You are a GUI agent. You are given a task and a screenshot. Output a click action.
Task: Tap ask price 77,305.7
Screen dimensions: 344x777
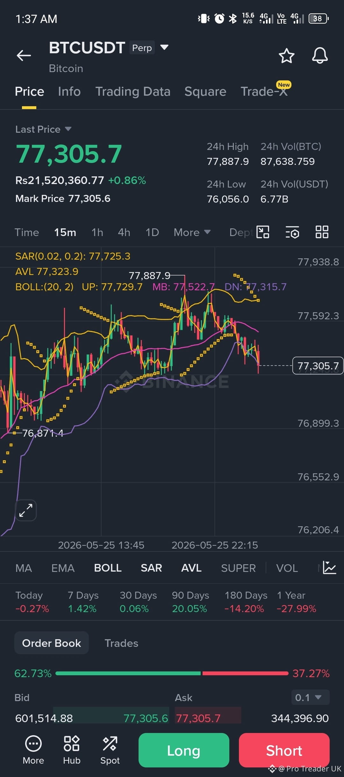(x=198, y=718)
